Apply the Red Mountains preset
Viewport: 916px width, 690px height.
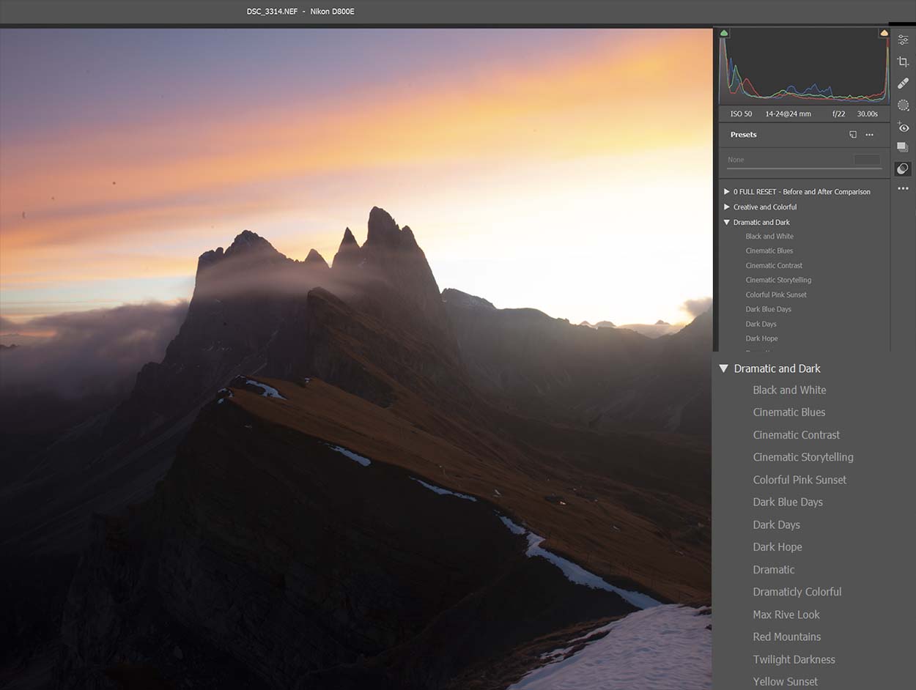pyautogui.click(x=786, y=637)
